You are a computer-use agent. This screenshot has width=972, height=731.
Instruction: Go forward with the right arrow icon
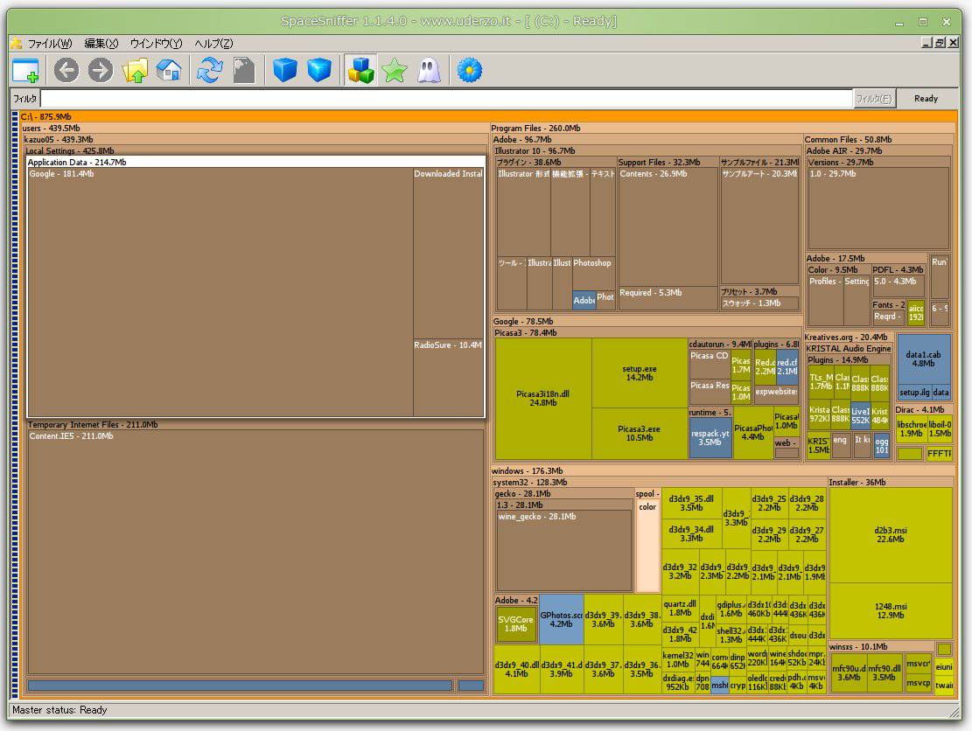pyautogui.click(x=101, y=70)
